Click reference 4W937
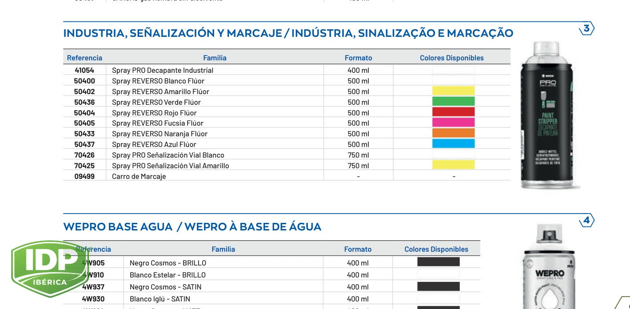630x309 pixels. [x=93, y=287]
